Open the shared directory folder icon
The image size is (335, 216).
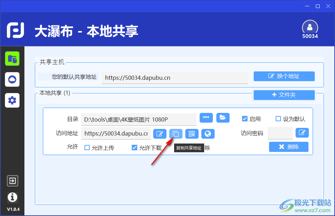pos(223,118)
